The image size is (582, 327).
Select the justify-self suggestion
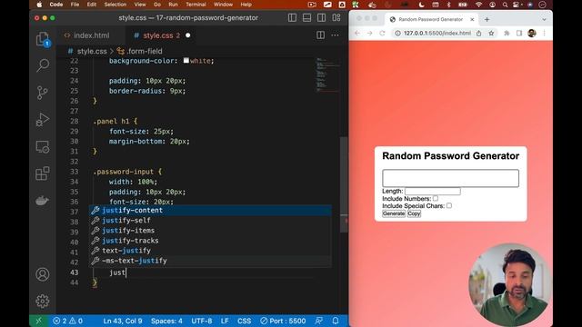(210, 220)
